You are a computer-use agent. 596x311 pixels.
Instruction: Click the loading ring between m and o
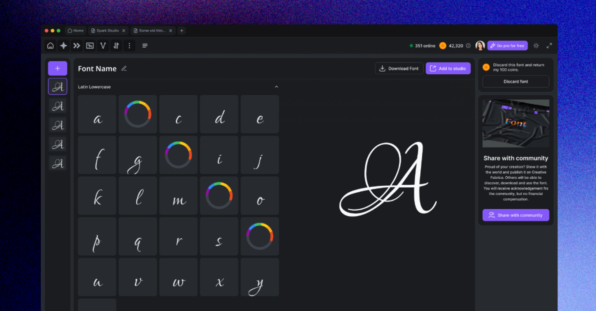coord(219,196)
